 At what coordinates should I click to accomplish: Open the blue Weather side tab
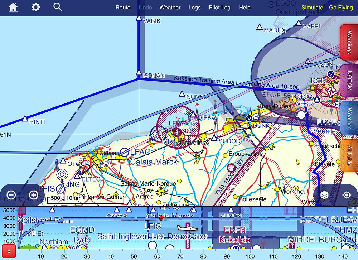(x=349, y=118)
